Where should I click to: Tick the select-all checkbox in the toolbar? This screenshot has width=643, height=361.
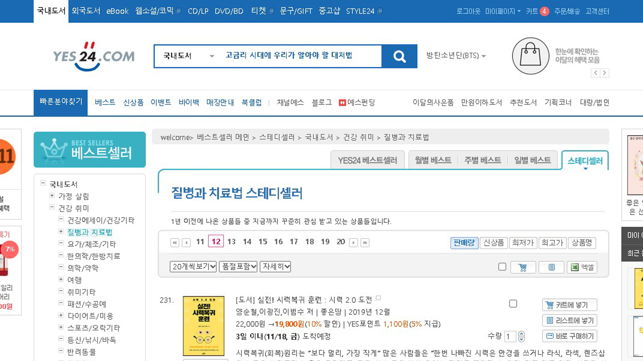pos(502,267)
